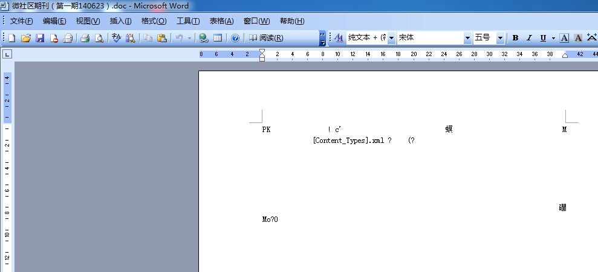The height and width of the screenshot is (272, 598).
Task: Open the 编辑(E) menu
Action: [x=54, y=21]
